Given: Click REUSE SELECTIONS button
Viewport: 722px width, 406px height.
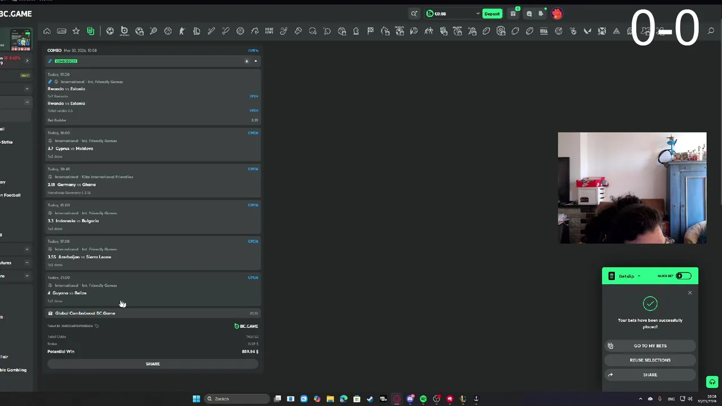Looking at the screenshot, I should tap(650, 360).
